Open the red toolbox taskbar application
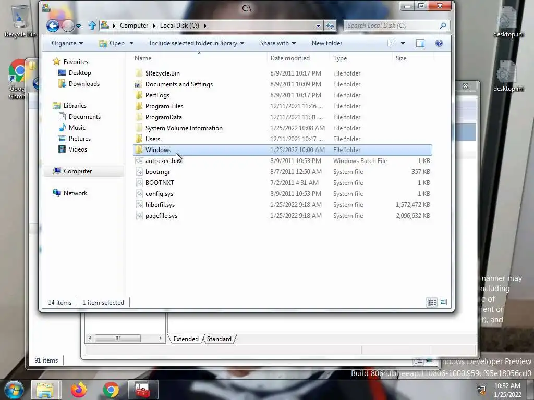Image resolution: width=534 pixels, height=400 pixels. coord(143,390)
